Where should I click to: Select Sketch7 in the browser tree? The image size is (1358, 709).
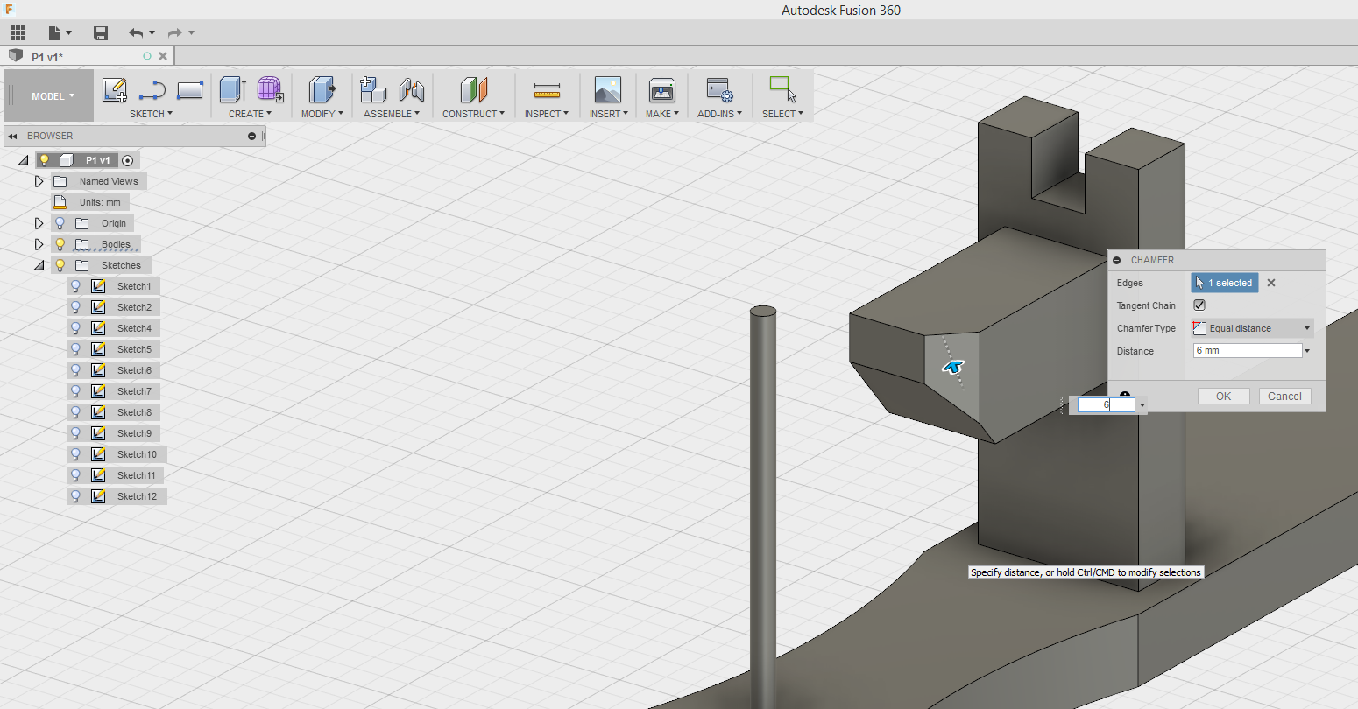(134, 392)
